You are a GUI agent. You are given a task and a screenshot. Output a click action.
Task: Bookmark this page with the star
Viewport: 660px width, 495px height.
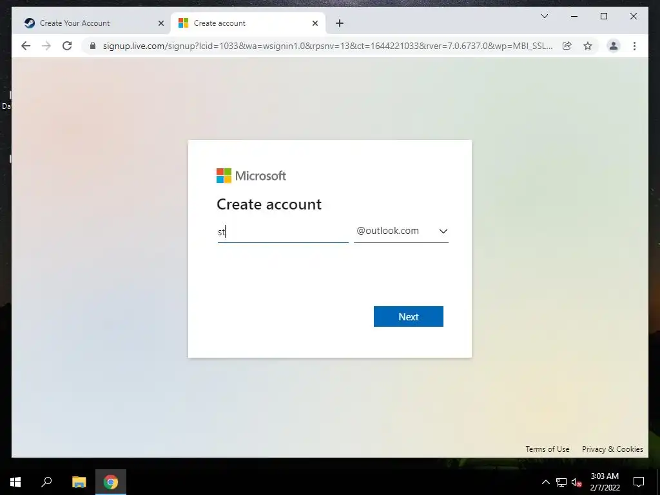click(588, 46)
